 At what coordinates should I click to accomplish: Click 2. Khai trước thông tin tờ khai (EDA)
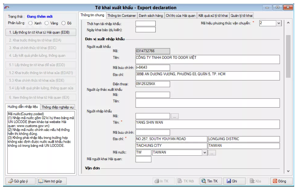(41, 40)
